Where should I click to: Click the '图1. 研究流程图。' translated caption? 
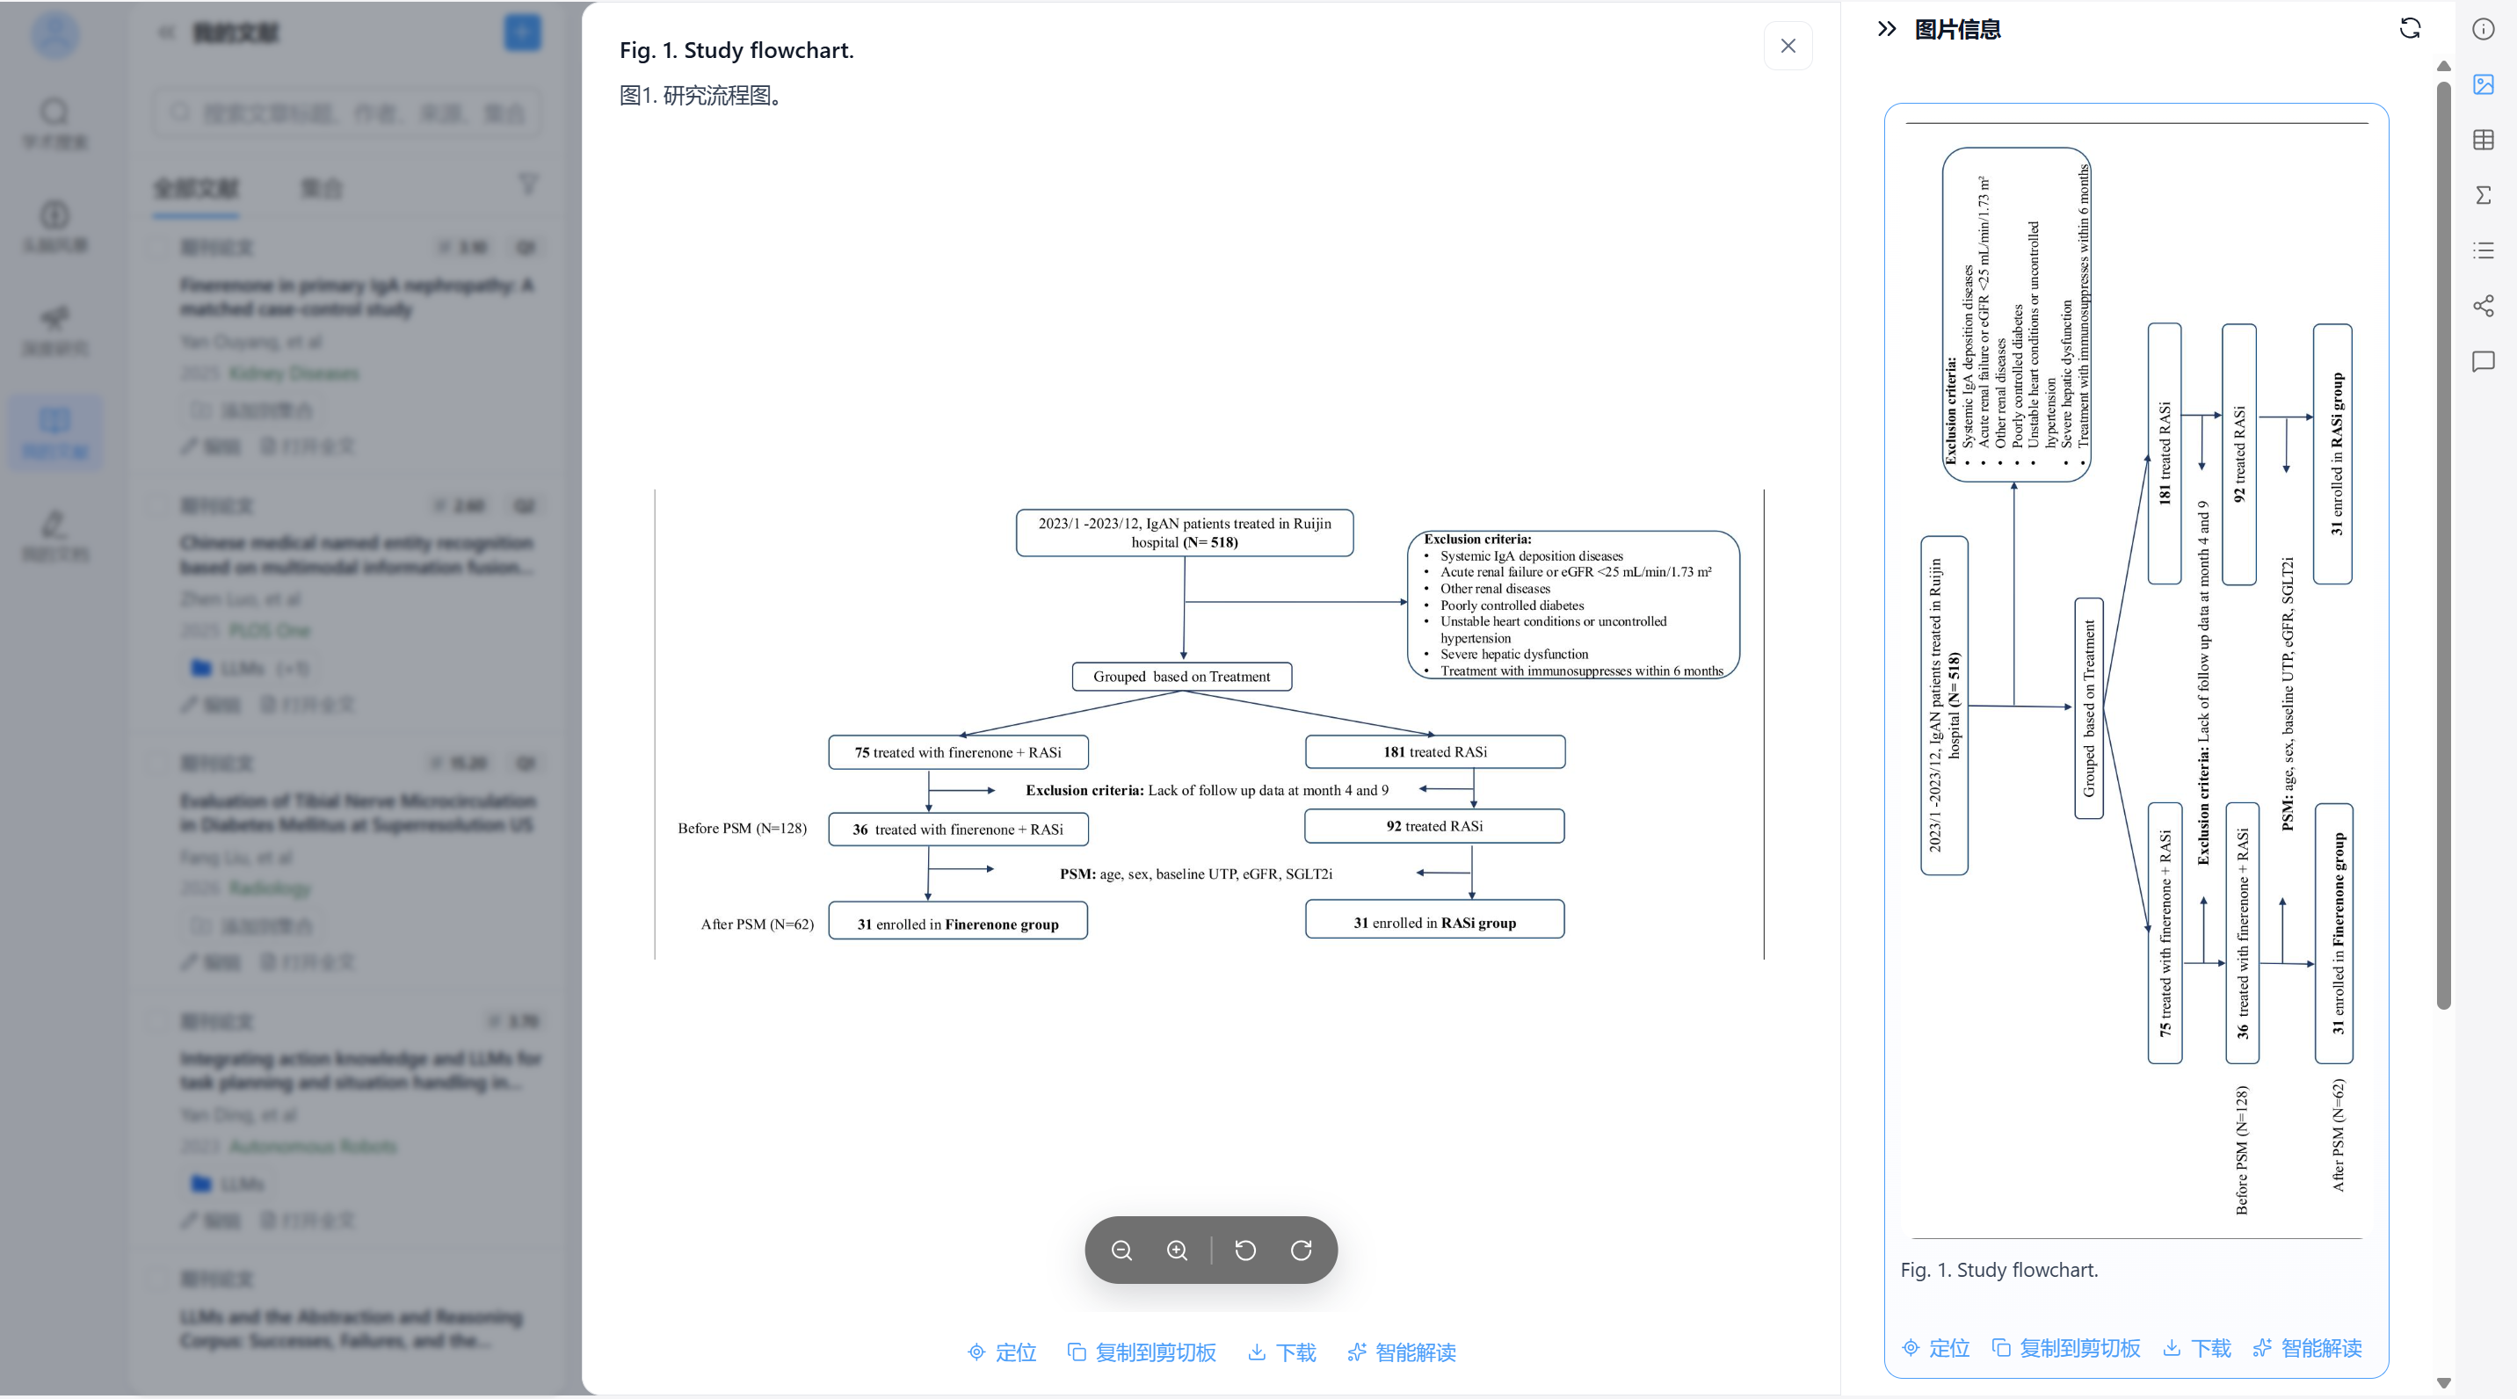click(701, 95)
